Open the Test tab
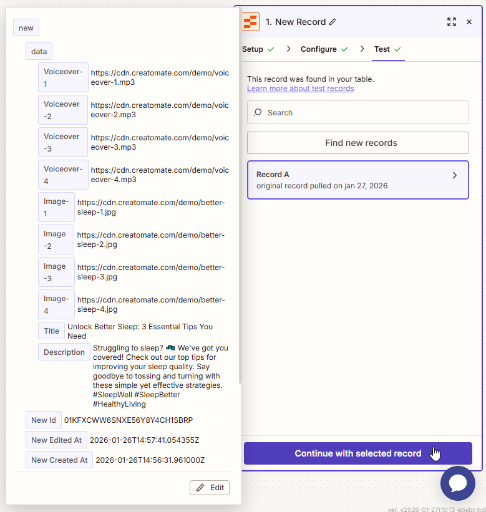This screenshot has height=512, width=486. [x=387, y=49]
